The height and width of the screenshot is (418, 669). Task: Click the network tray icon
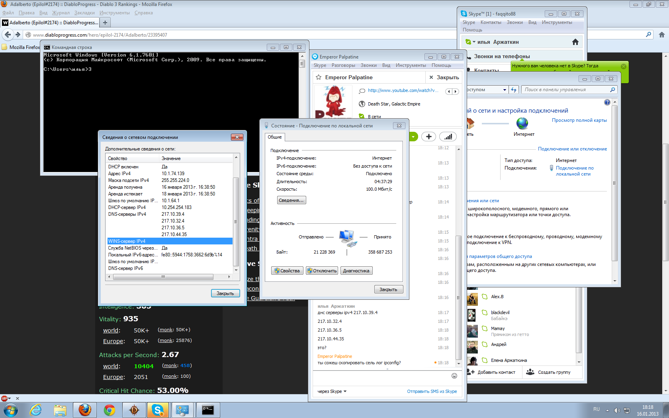tap(627, 410)
